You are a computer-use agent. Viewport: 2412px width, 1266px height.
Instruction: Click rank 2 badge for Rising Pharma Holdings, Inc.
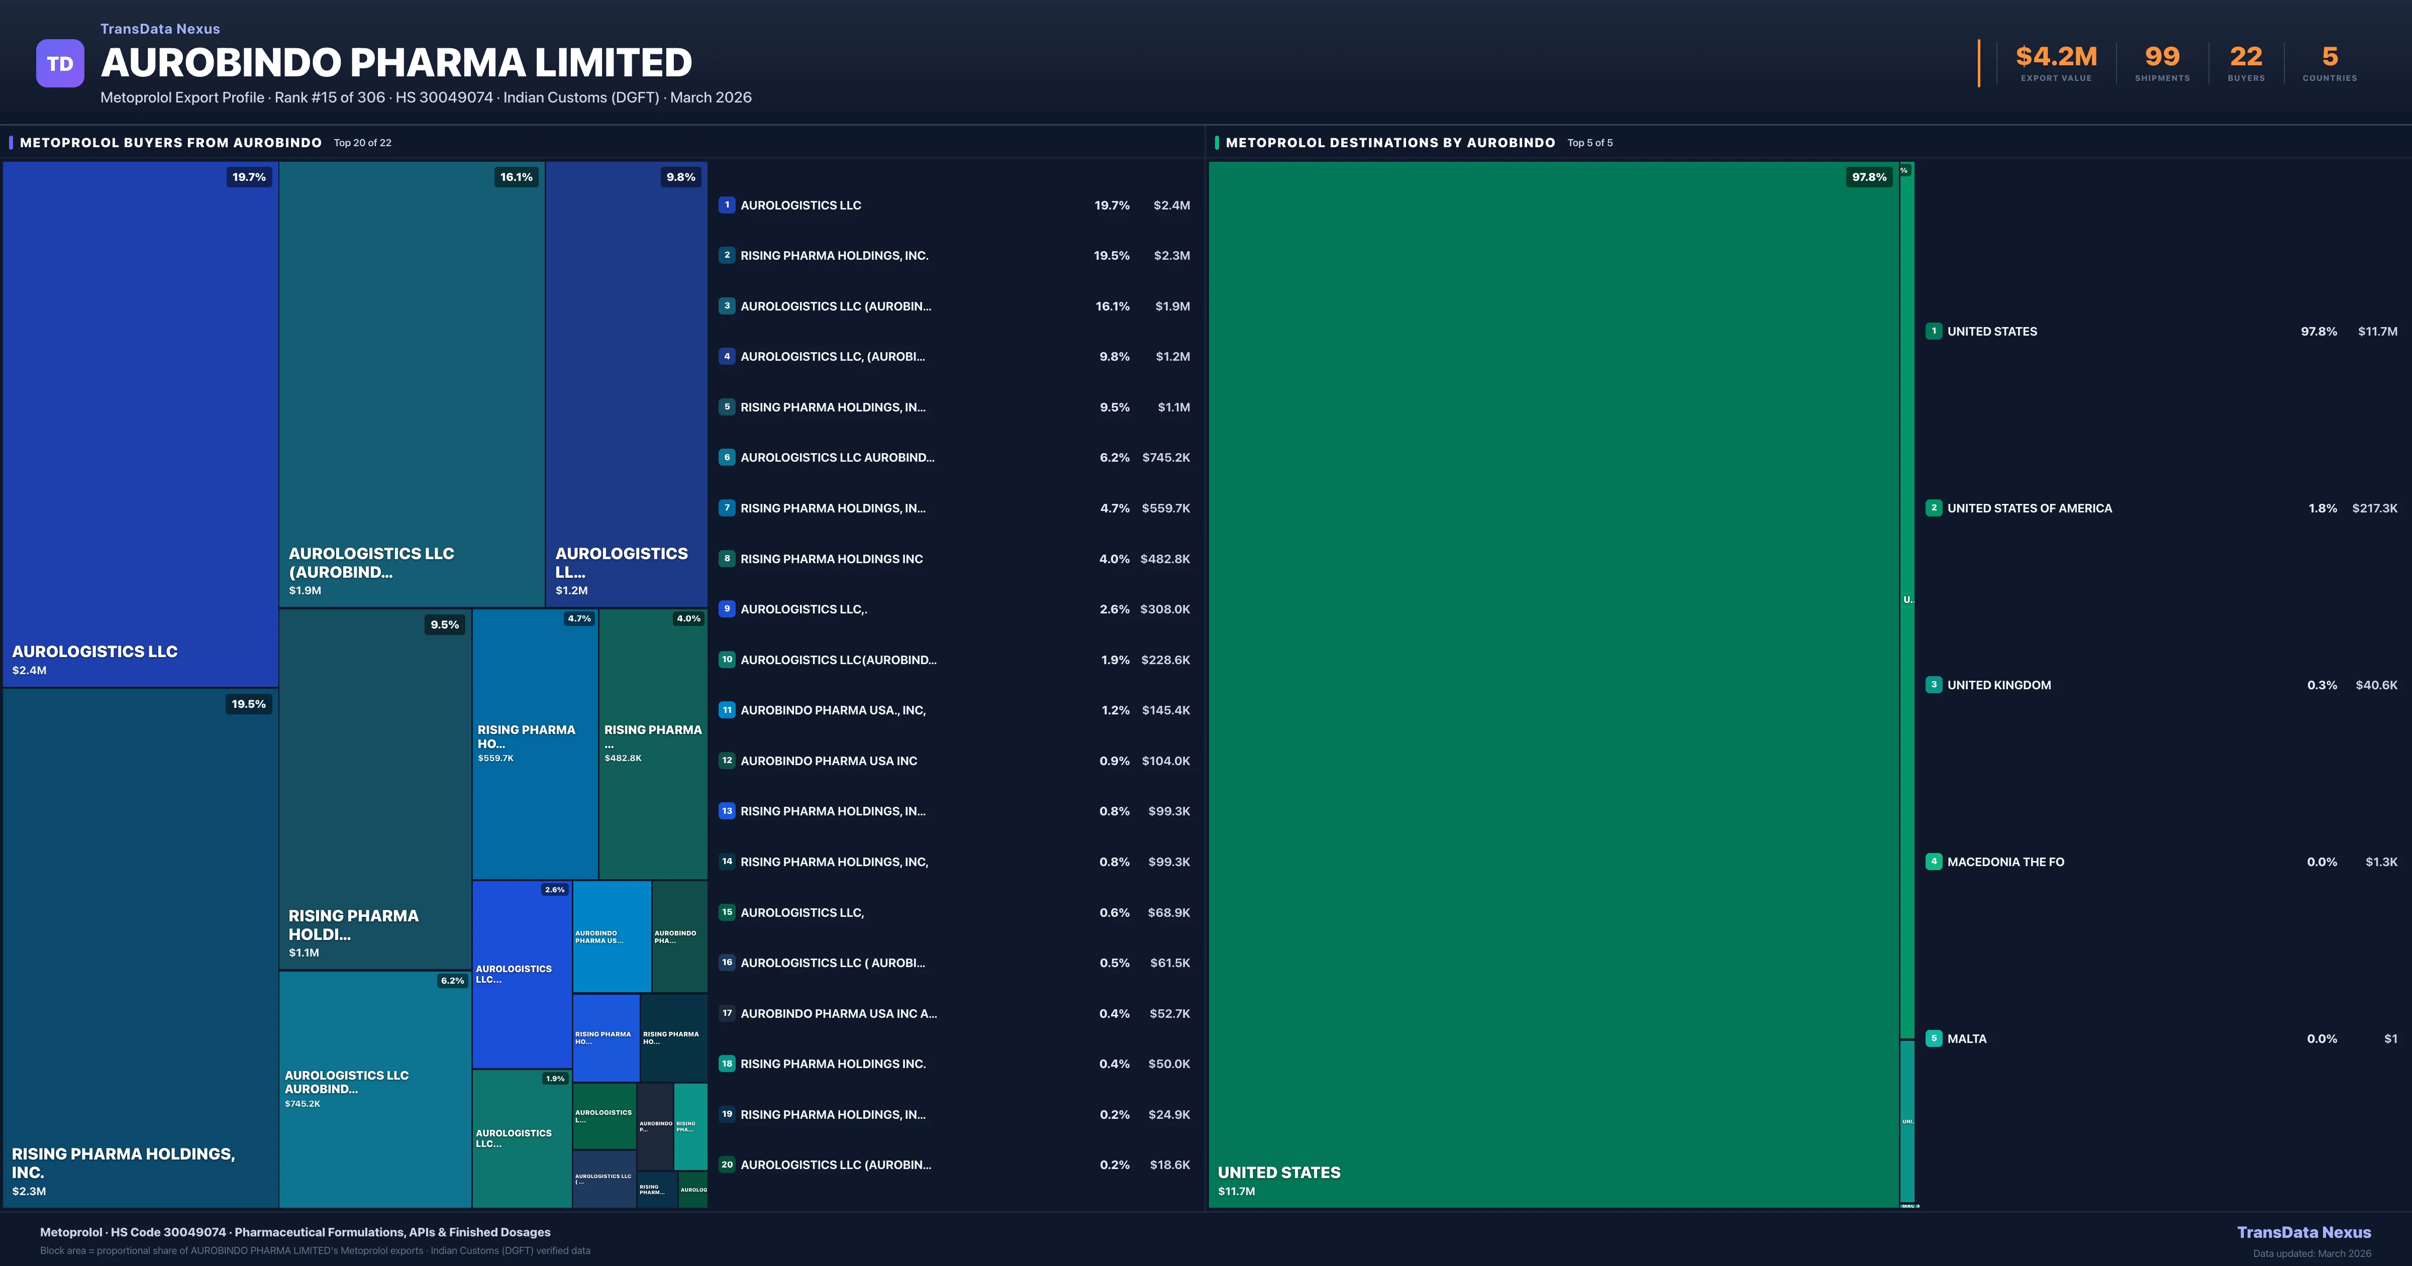click(x=727, y=256)
